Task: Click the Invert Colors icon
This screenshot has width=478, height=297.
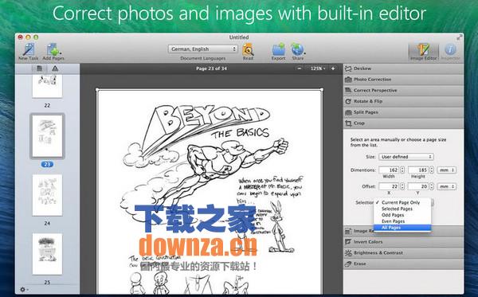Action: [x=348, y=242]
